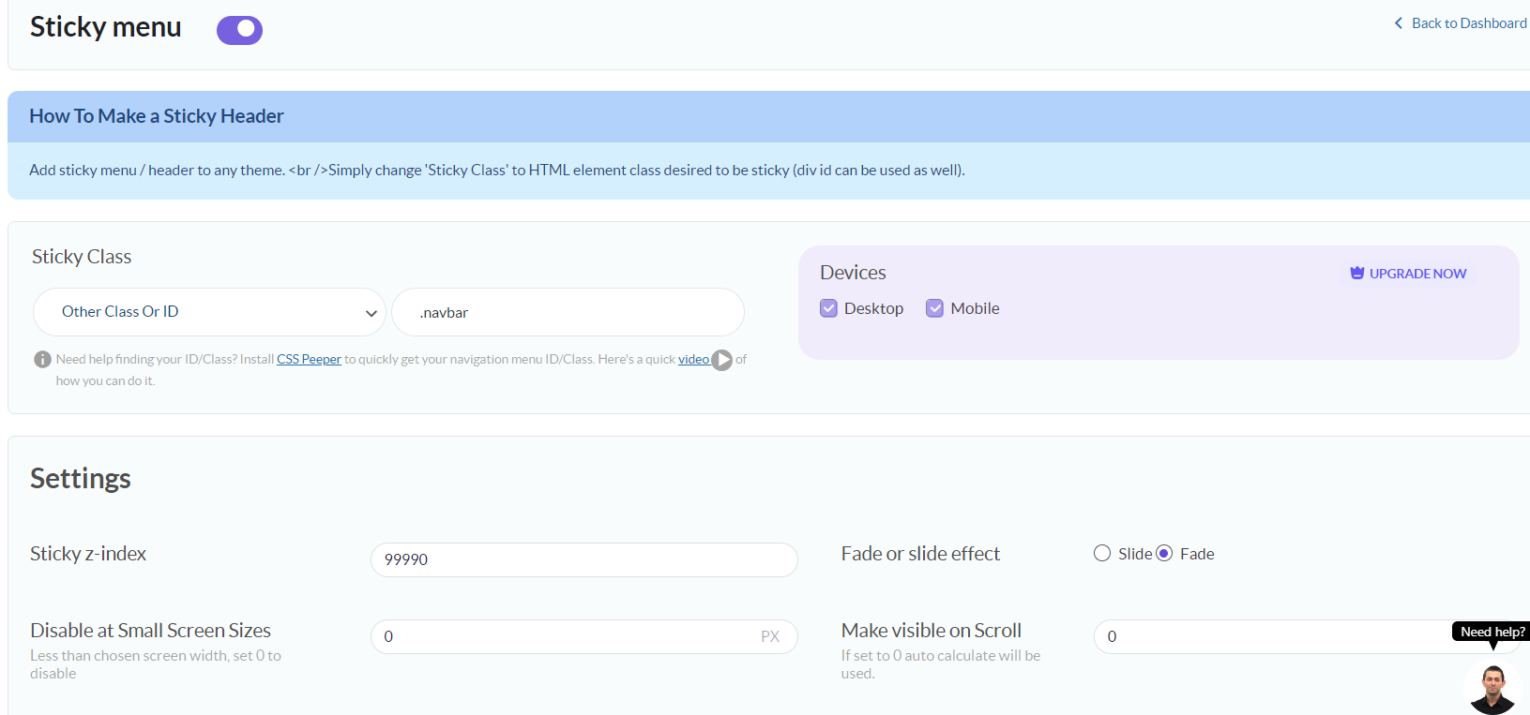
Task: Toggle the Sticky menu switch off
Action: coord(239,30)
